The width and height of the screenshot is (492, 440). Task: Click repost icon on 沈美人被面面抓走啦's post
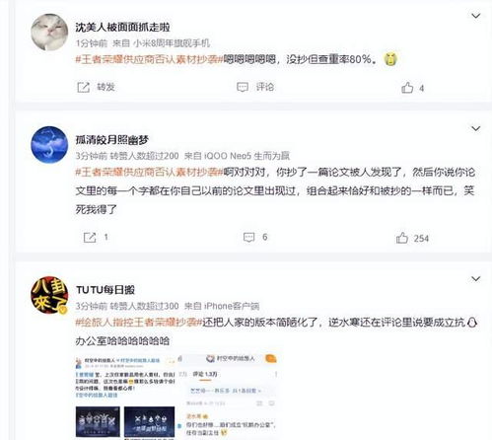click(83, 88)
